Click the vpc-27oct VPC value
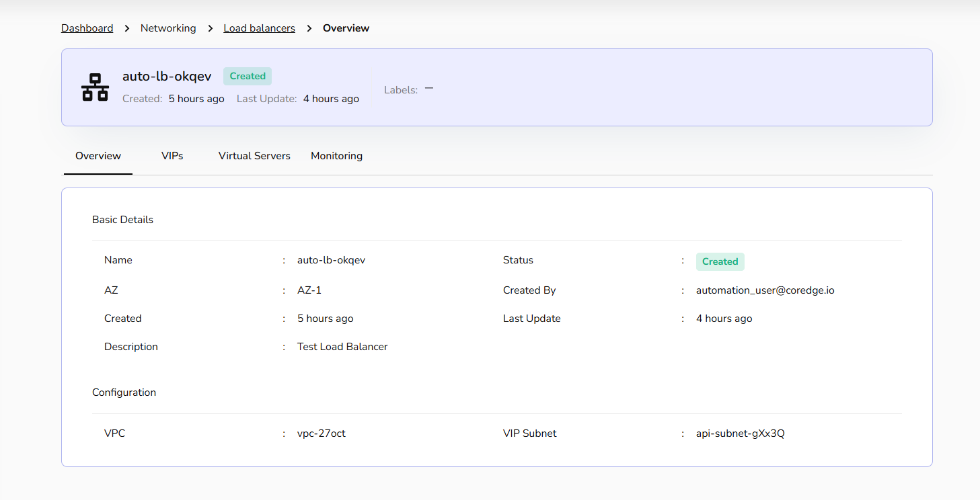The width and height of the screenshot is (980, 500). pyautogui.click(x=322, y=433)
